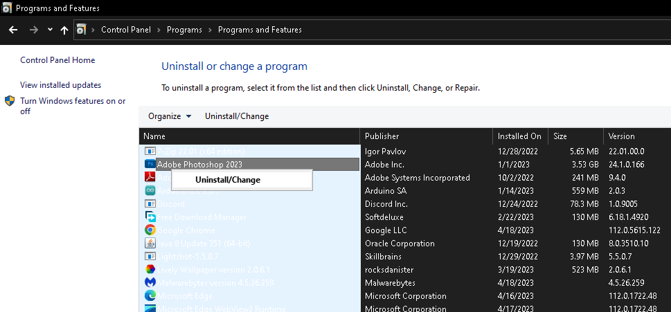
Task: Click the Igor Pavlov publisher cell
Action: tap(386, 152)
